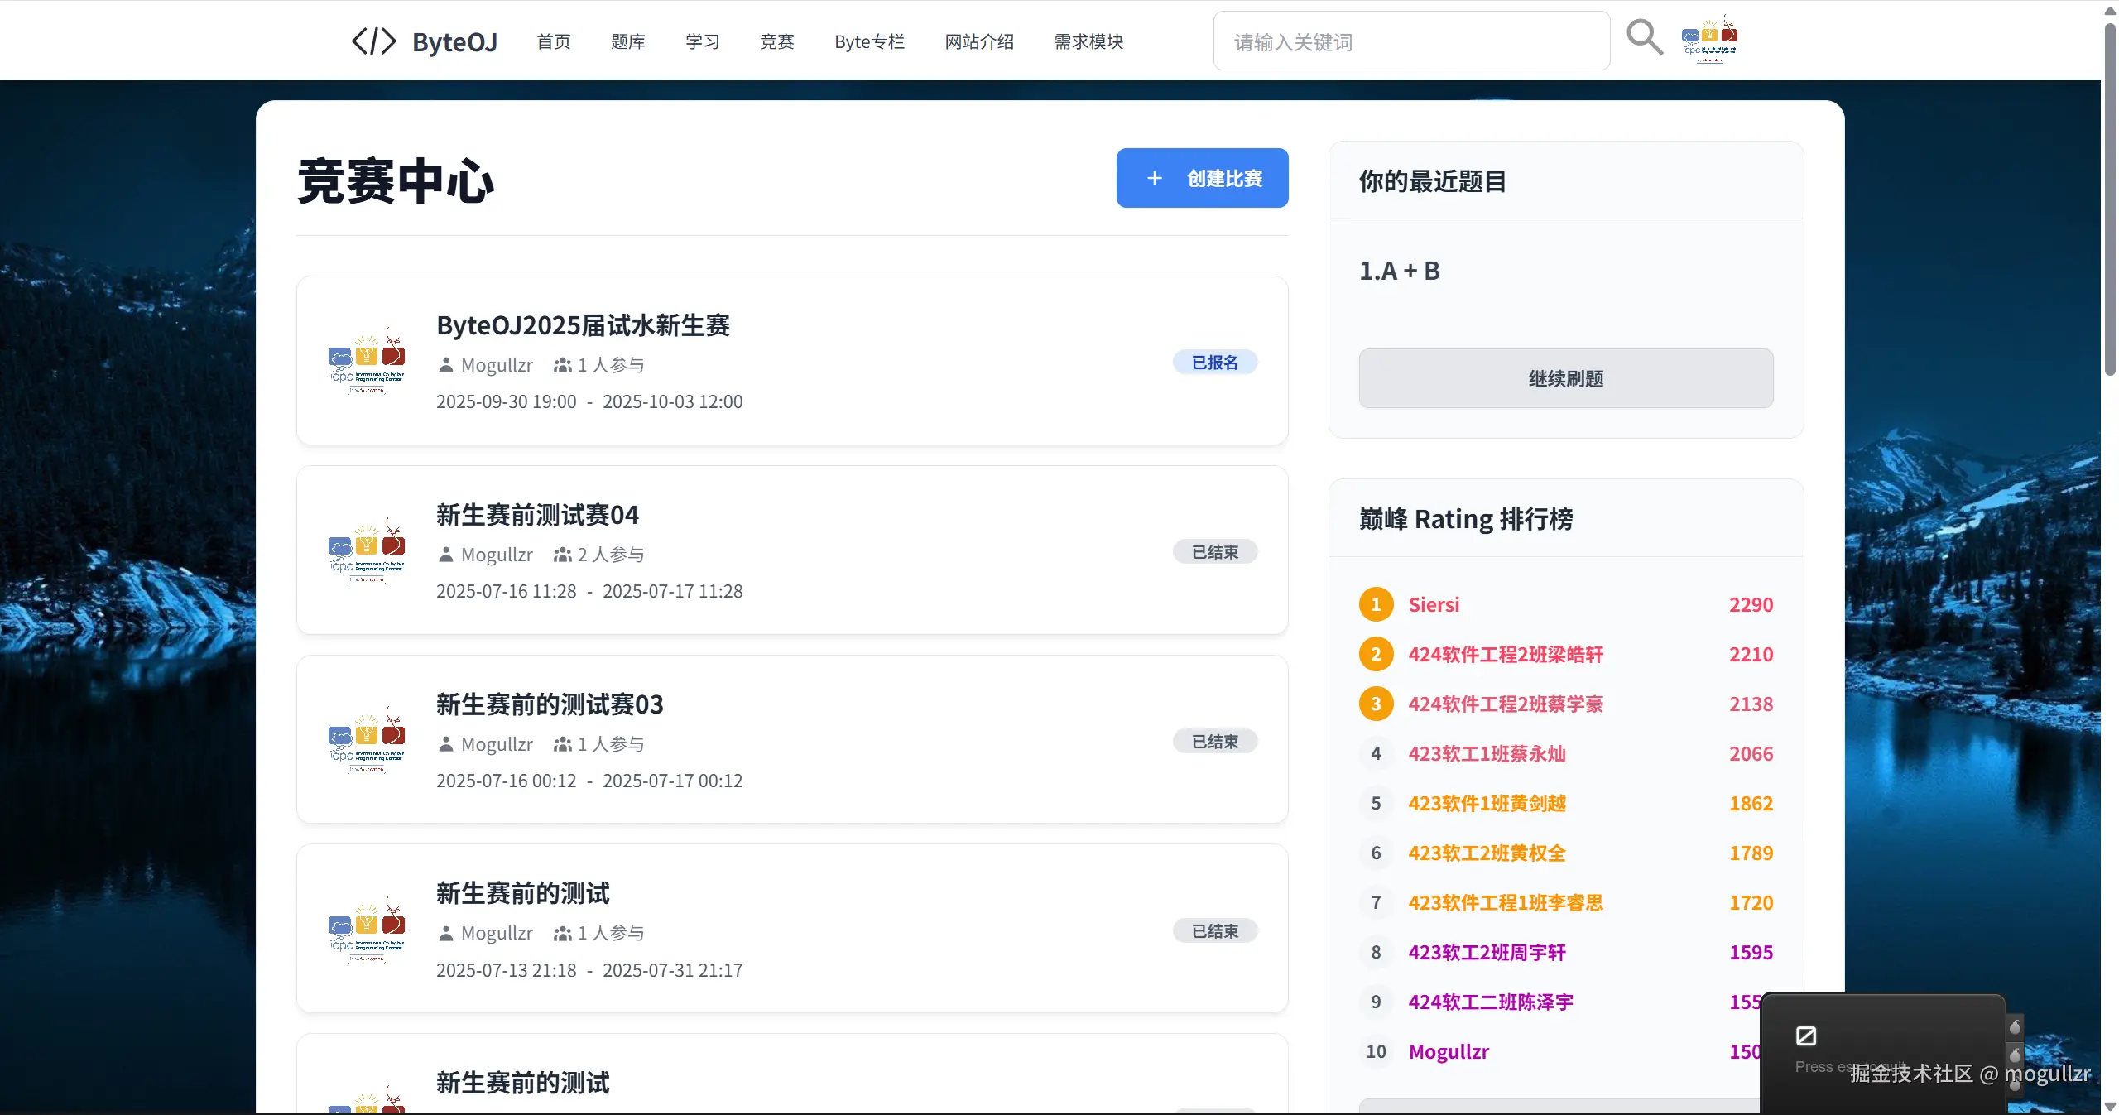Viewport: 2119px width, 1115px height.
Task: Click the crossed-square icon in dark overlay
Action: [x=1805, y=1036]
